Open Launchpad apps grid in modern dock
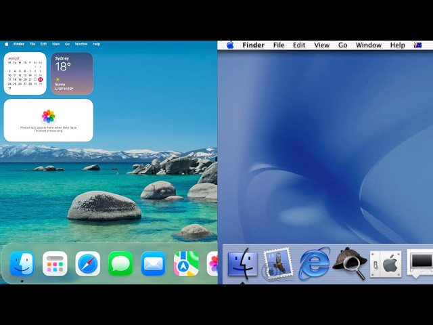 coord(55,263)
